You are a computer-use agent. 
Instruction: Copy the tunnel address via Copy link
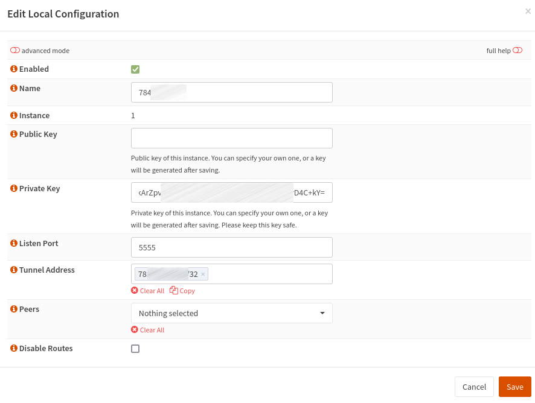[182, 291]
